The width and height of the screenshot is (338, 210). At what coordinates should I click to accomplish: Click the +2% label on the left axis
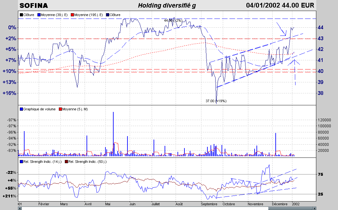11,39
